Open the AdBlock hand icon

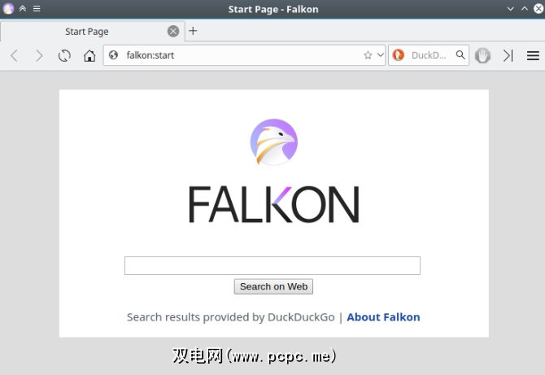pos(482,55)
